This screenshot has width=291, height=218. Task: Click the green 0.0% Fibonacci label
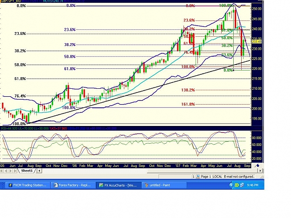228,70
